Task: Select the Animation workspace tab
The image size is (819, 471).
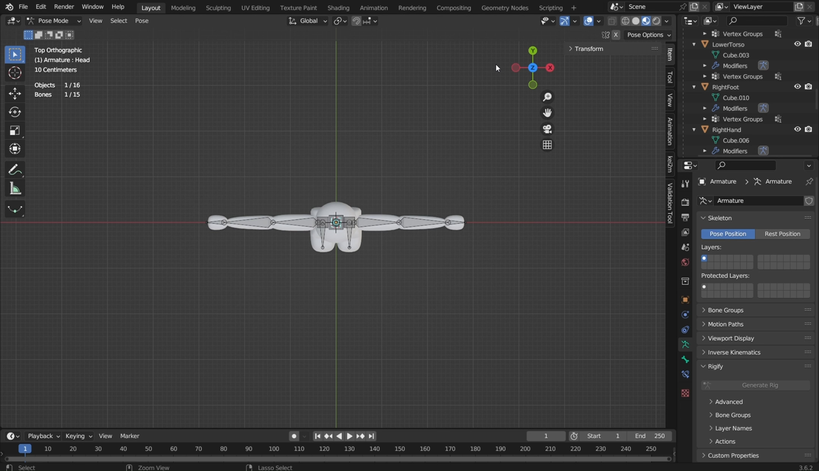Action: pos(373,7)
